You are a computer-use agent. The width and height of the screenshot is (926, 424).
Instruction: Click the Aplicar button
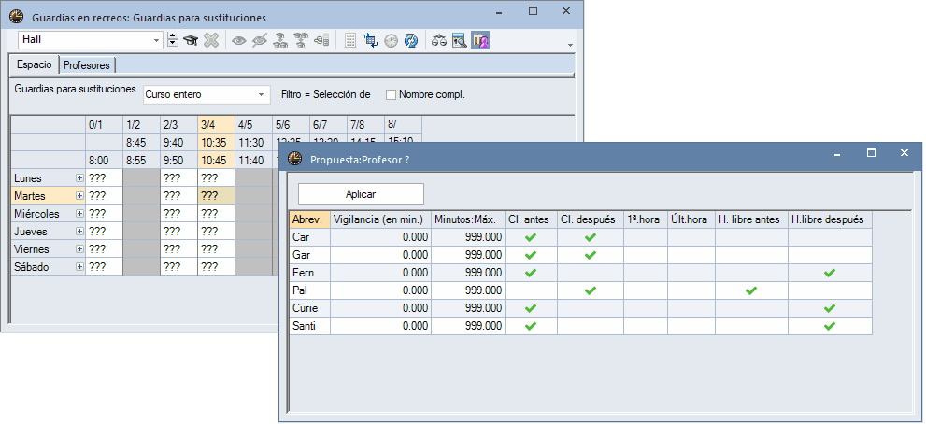pos(361,193)
